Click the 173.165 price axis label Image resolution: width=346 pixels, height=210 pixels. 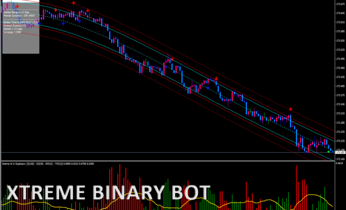point(340,159)
